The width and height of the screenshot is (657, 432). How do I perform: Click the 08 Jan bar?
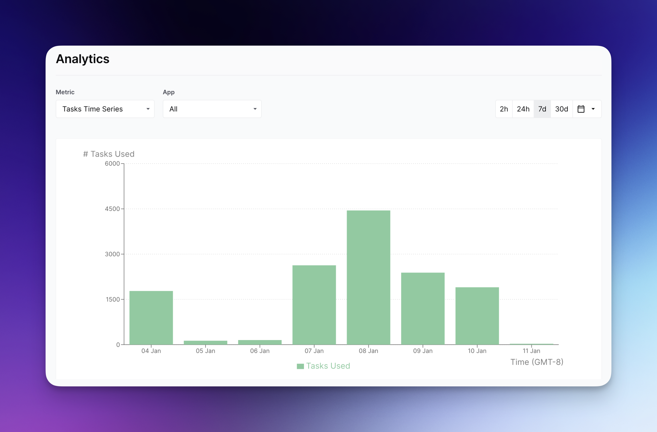tap(368, 277)
